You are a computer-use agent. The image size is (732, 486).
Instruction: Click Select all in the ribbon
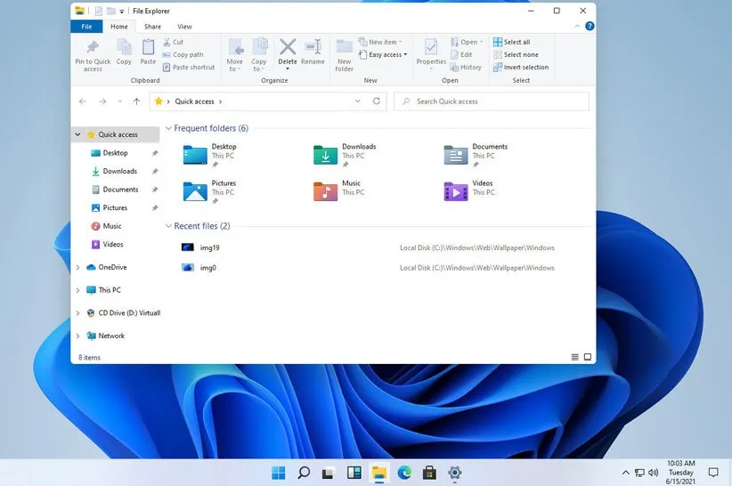(516, 42)
